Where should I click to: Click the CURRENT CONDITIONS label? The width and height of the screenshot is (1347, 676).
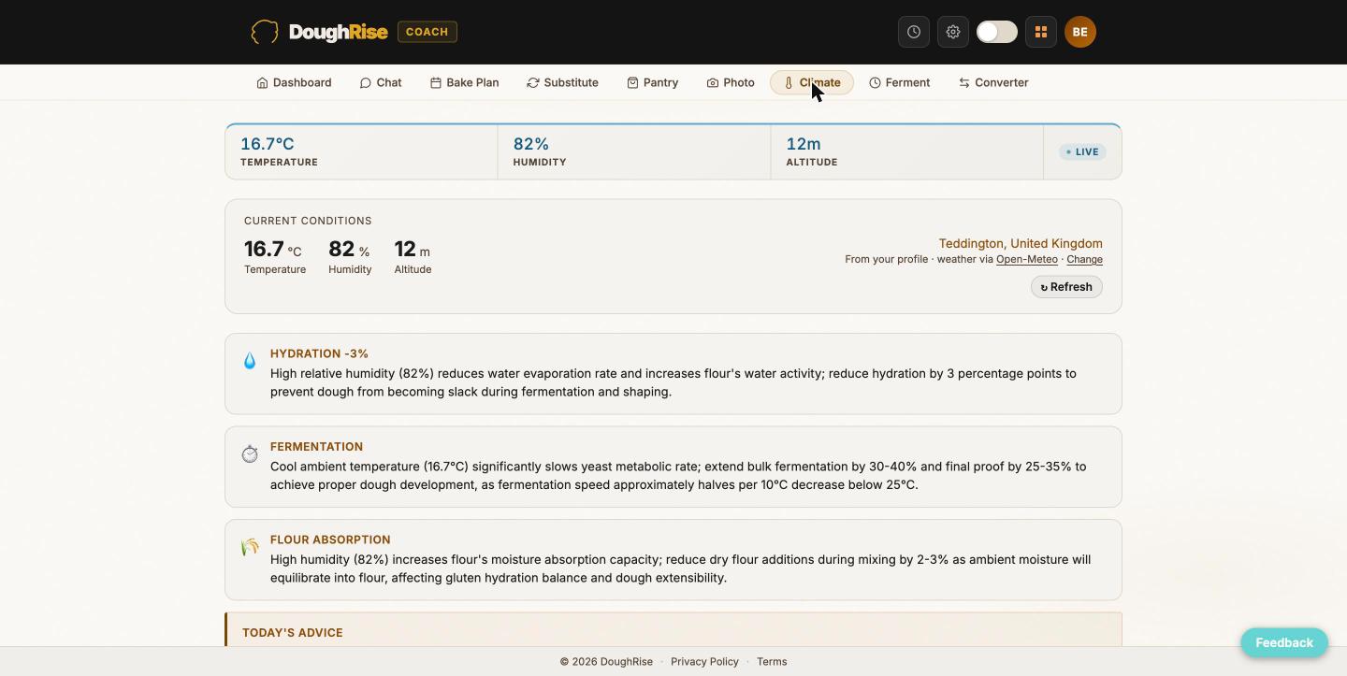308,221
